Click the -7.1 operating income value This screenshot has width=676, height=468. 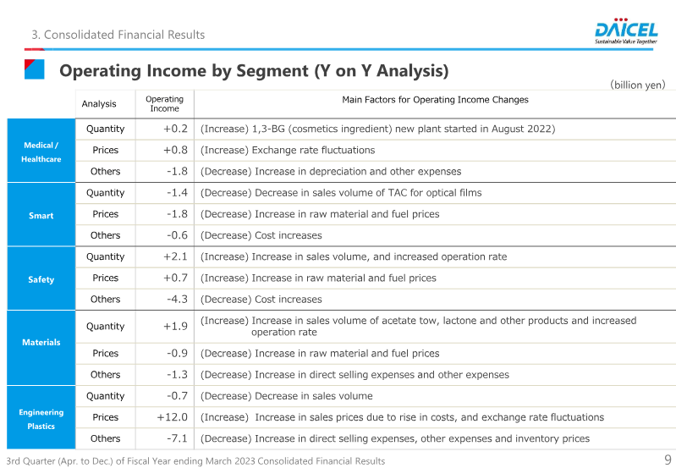coord(177,438)
